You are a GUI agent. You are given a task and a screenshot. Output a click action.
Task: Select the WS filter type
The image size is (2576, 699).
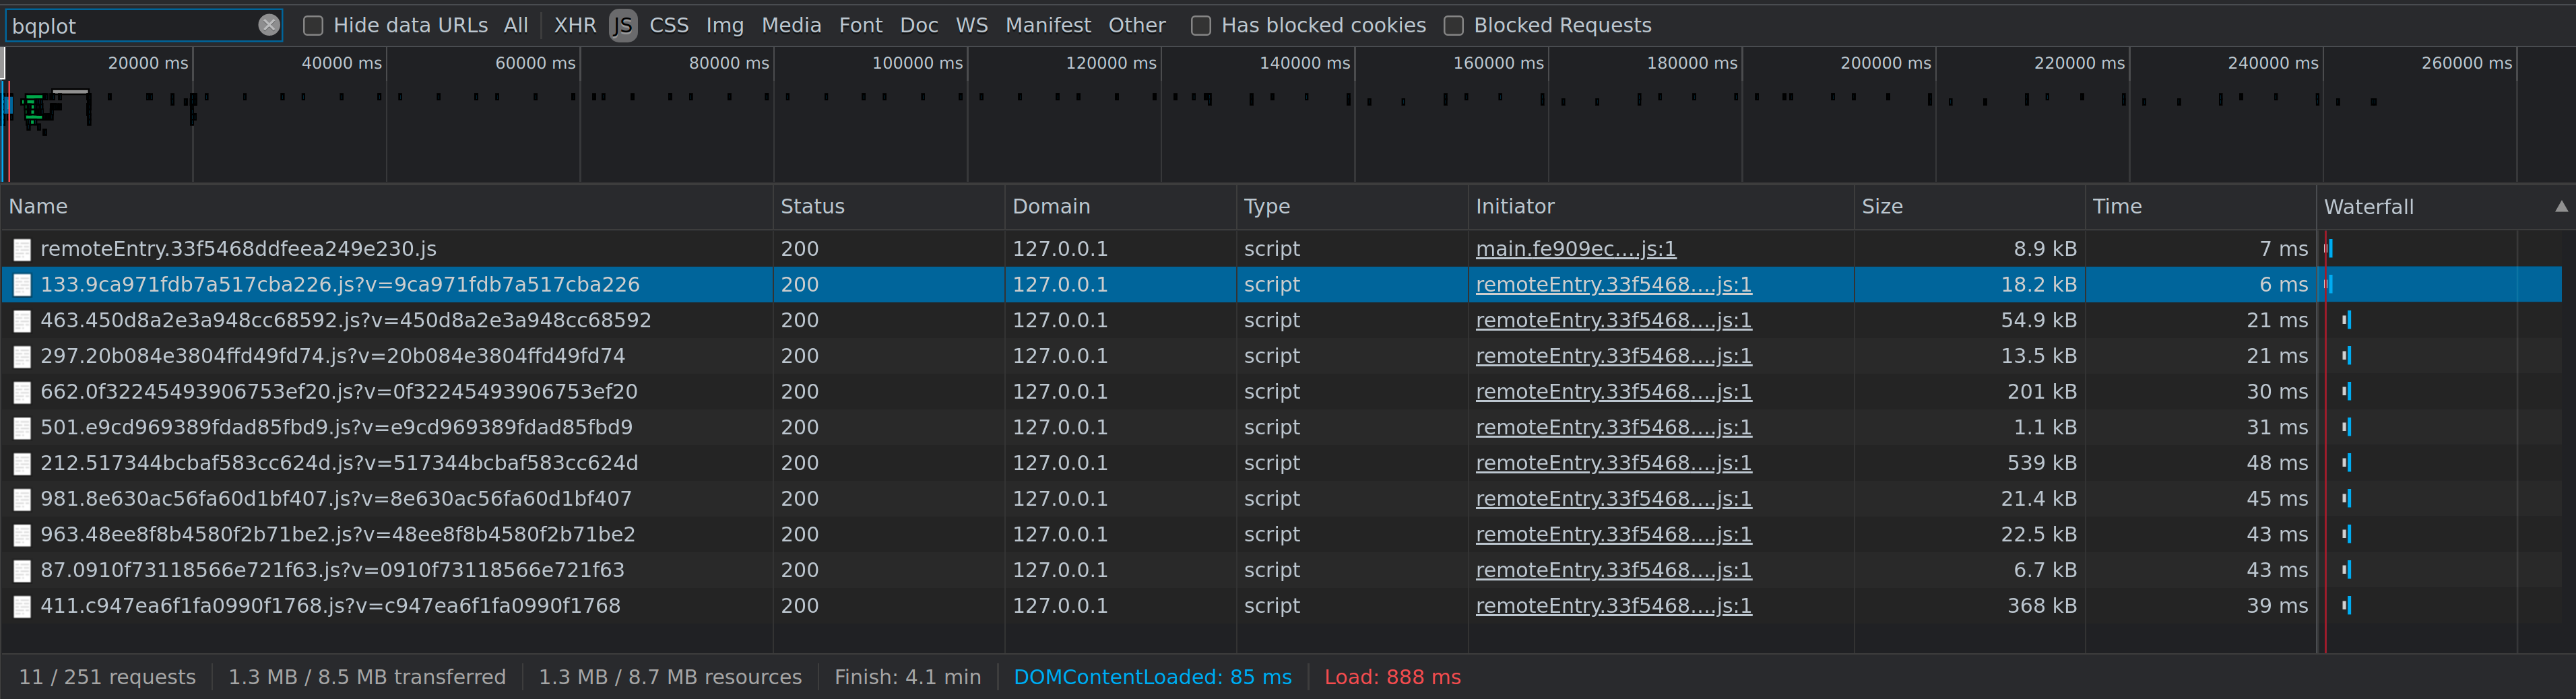[x=972, y=25]
